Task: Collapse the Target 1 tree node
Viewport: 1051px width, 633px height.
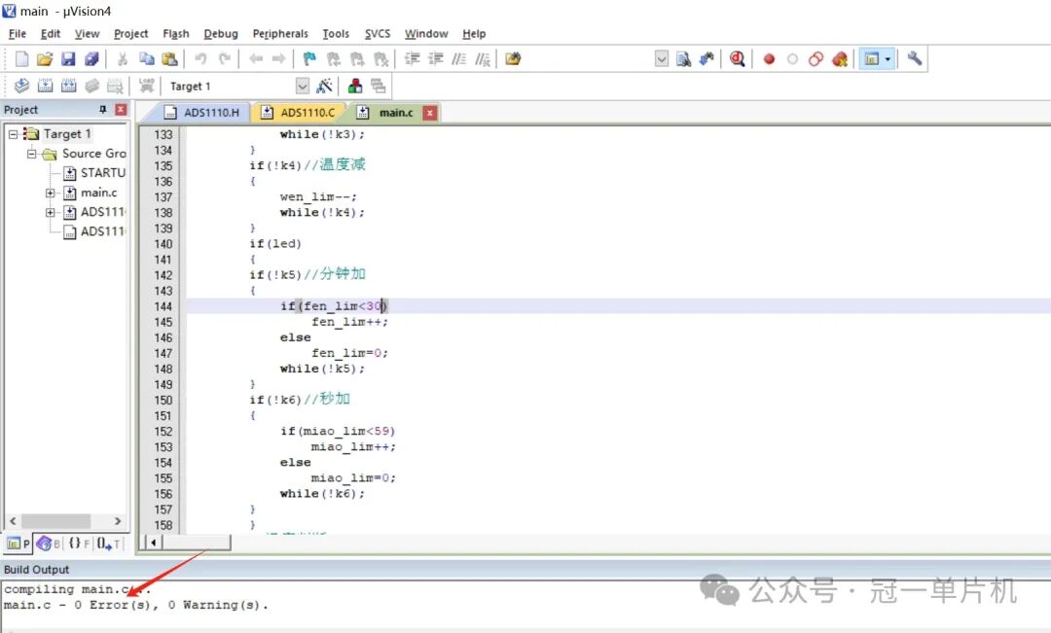Action: [14, 134]
